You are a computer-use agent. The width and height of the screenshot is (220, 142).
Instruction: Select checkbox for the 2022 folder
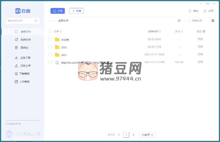(50, 47)
